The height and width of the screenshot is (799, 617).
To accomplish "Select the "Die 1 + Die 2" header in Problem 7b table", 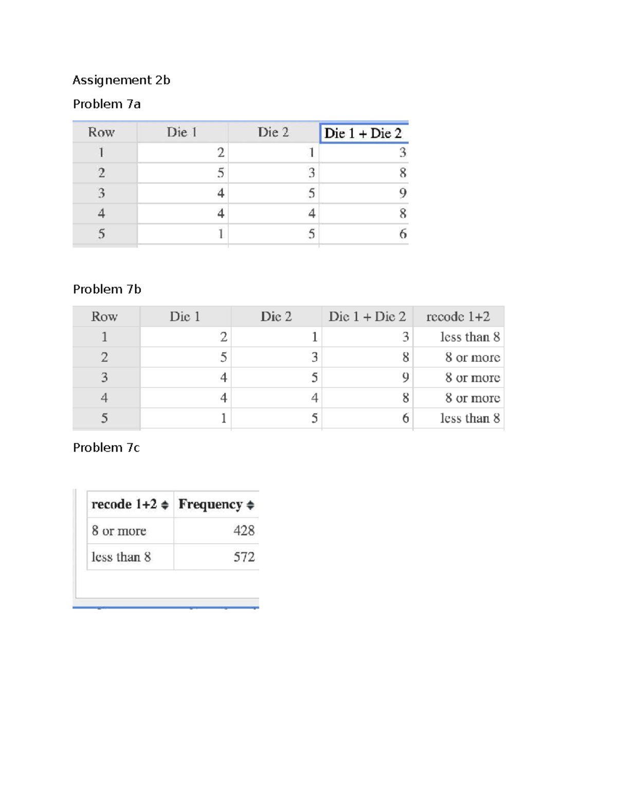I will click(367, 316).
